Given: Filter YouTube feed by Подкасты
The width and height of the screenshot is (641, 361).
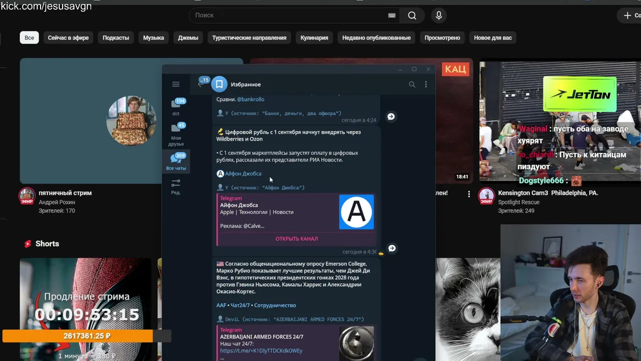Looking at the screenshot, I should 116,38.
